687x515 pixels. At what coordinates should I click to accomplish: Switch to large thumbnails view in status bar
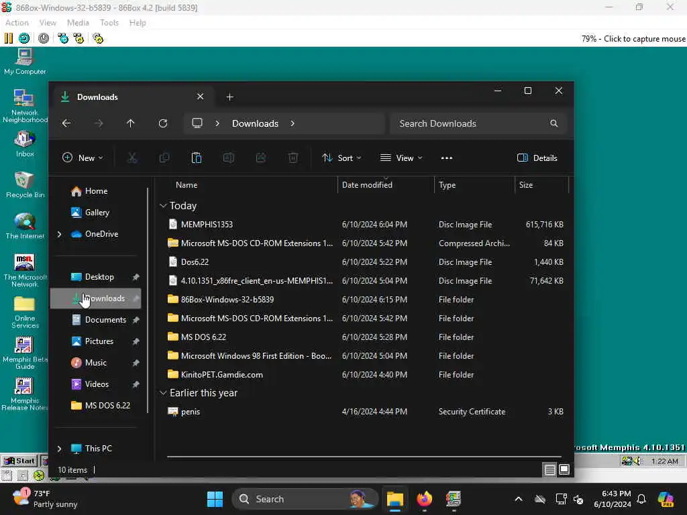[x=564, y=469]
